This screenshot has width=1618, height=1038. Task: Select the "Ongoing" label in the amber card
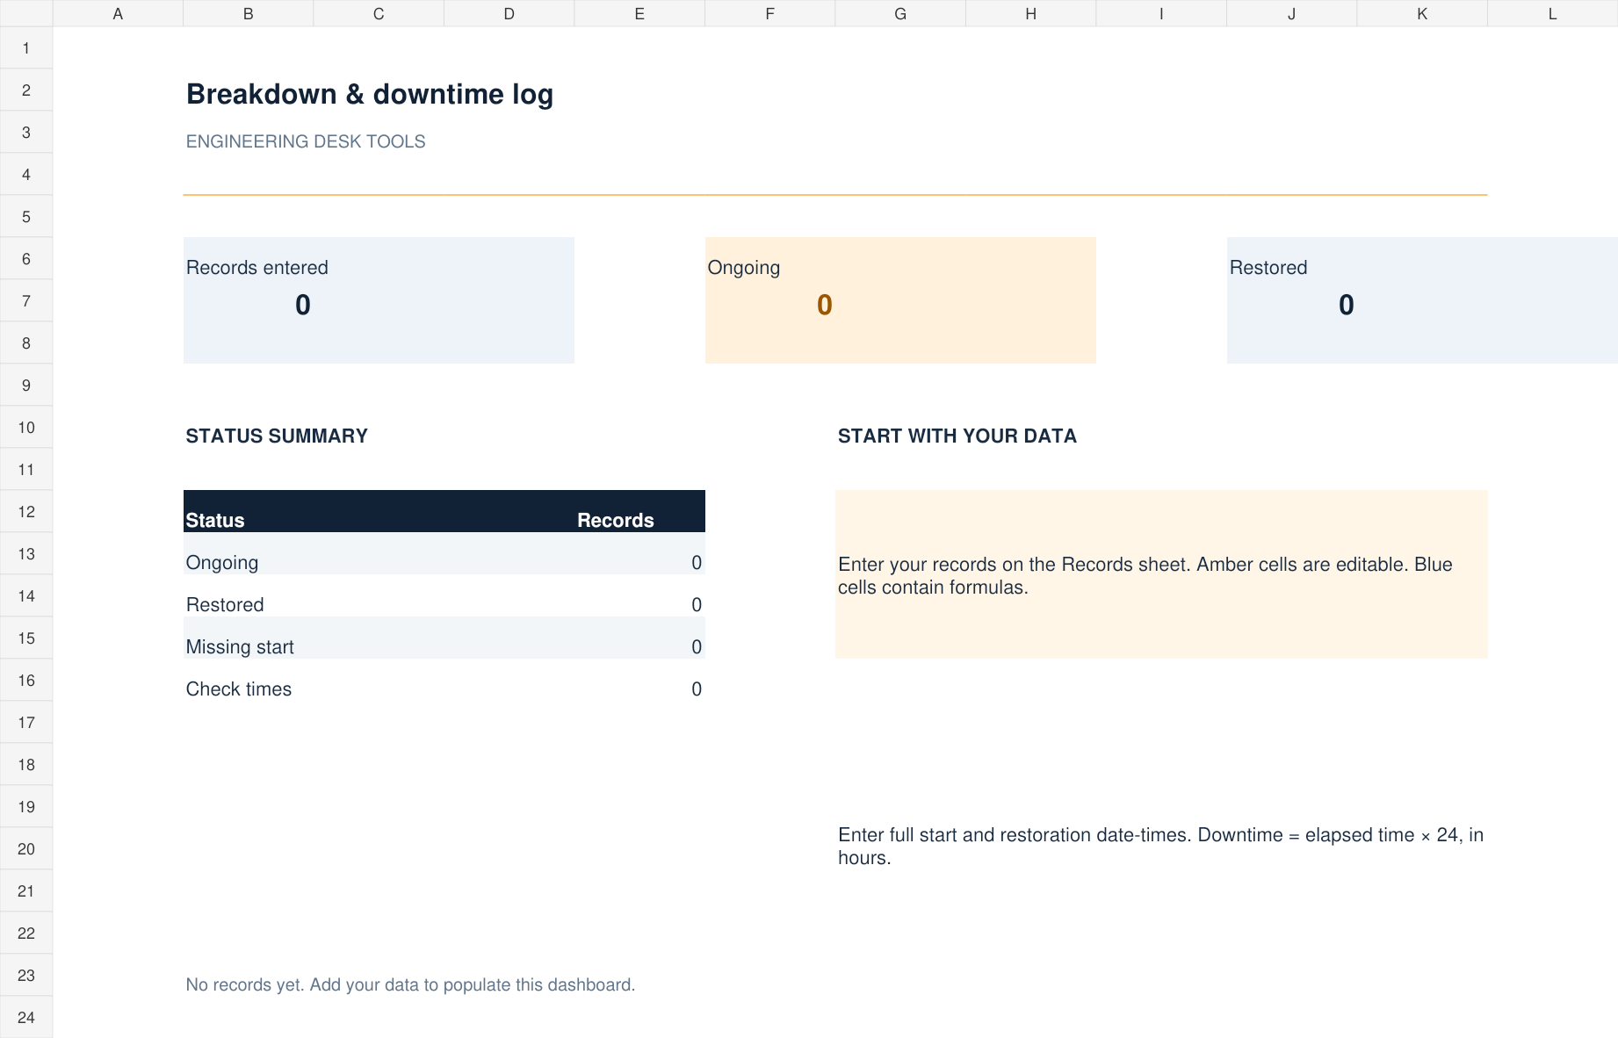click(x=744, y=268)
